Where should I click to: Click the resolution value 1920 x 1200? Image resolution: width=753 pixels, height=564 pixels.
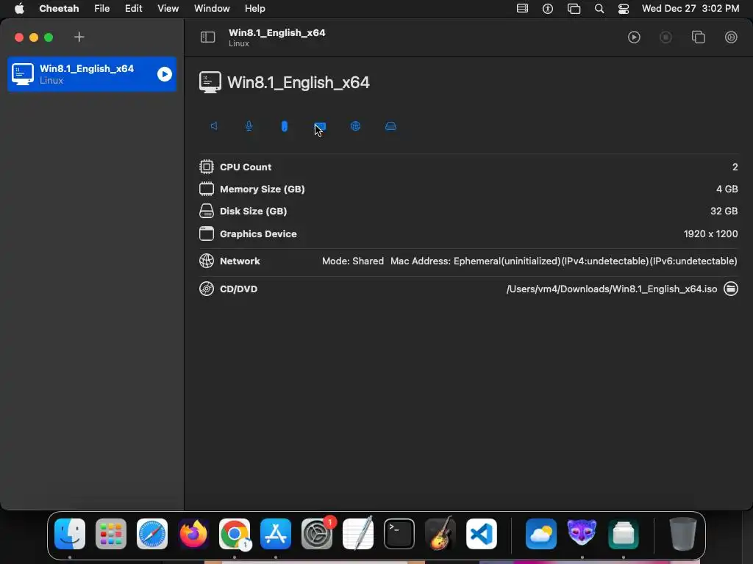[711, 234]
